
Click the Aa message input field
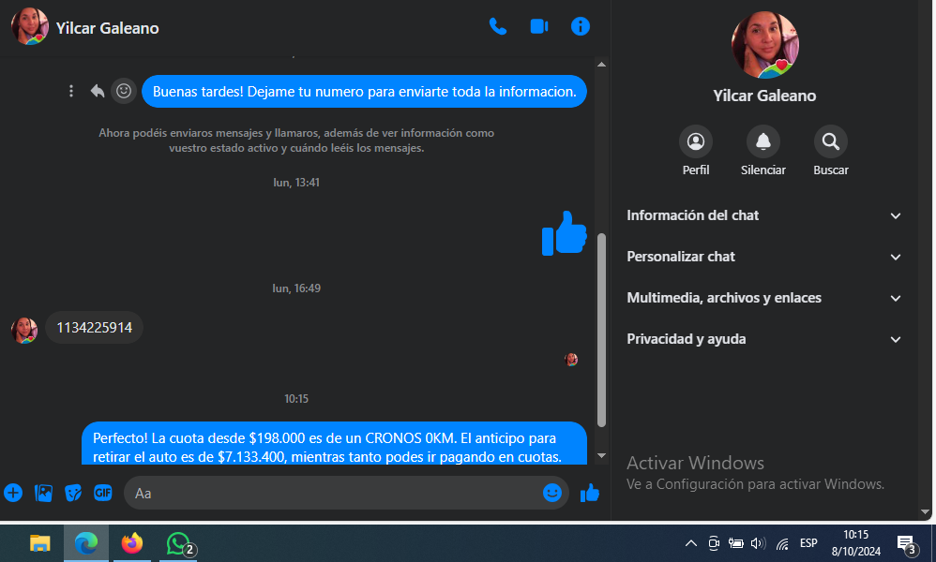(x=334, y=494)
